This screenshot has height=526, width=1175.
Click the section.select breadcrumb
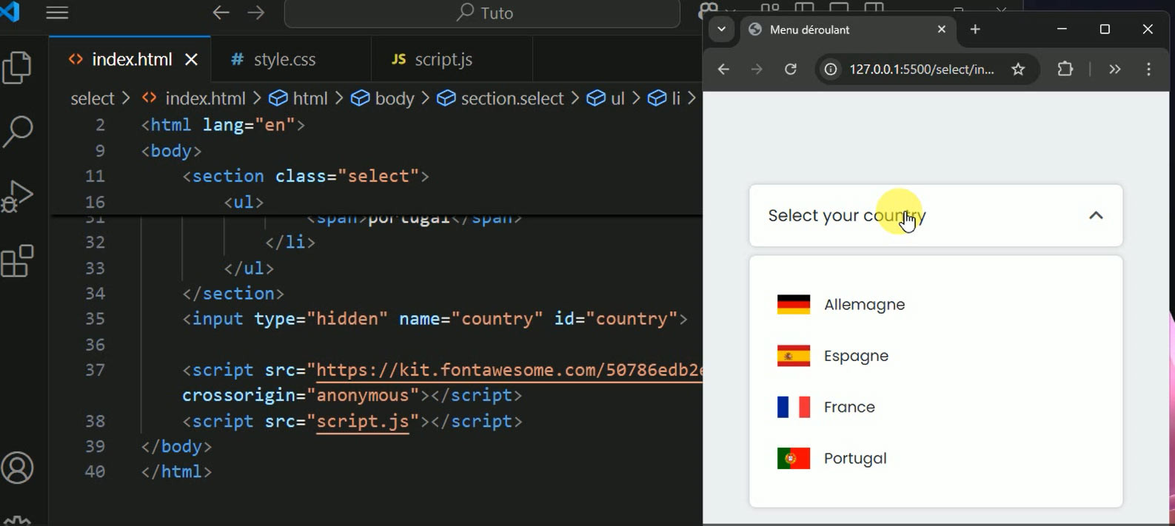tap(501, 98)
